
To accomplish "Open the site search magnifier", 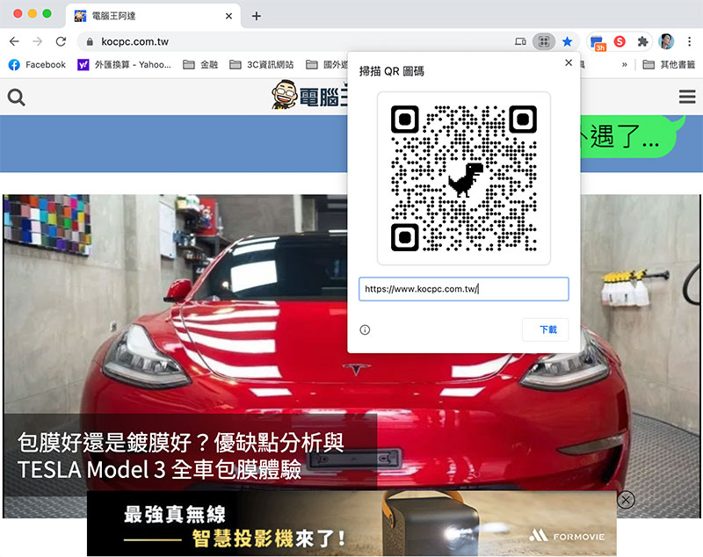I will (x=16, y=98).
